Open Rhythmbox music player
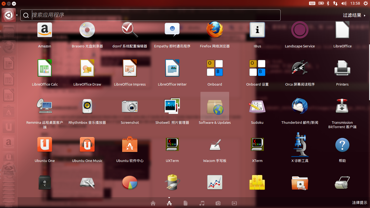Screen dimensions: 370x208 click(87, 106)
